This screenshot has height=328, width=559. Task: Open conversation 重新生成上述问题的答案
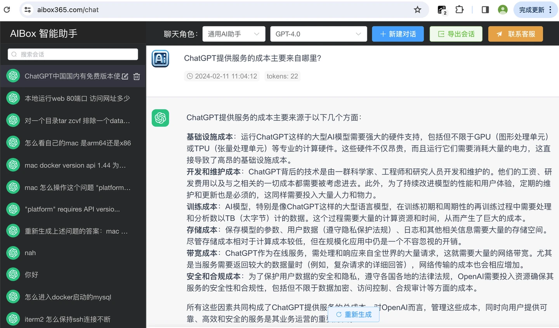click(x=73, y=231)
